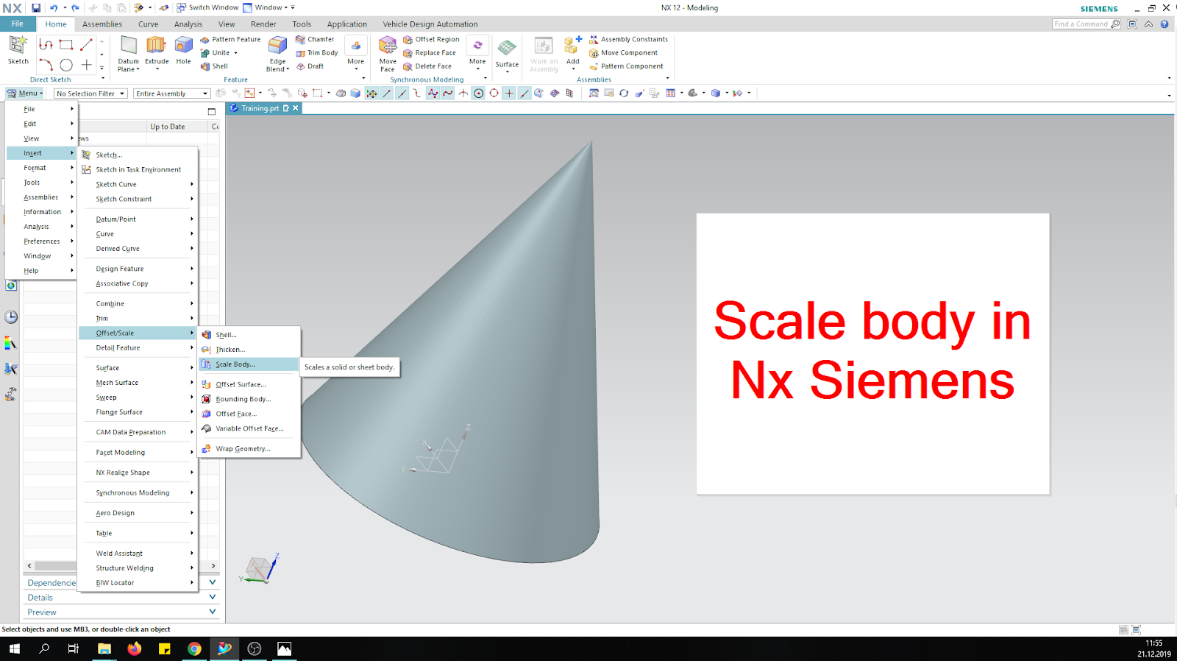Switch to the Analysis ribbon tab

tap(188, 24)
